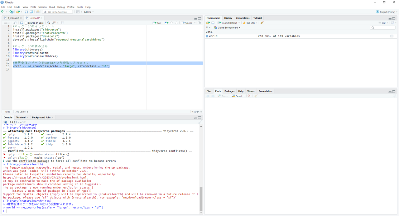Click the load workspace folder icon

coord(208,23)
